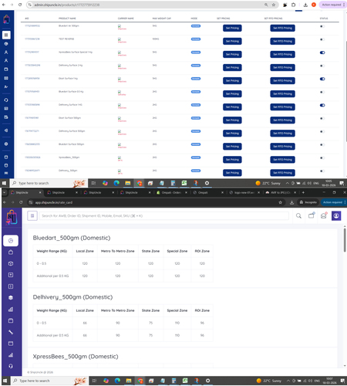
Task: Click the ShipUncle logo in rate card sidebar
Action: click(12, 217)
